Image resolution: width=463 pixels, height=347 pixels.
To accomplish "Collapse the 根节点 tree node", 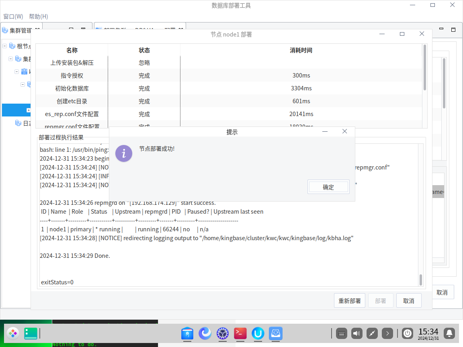I will [5, 46].
